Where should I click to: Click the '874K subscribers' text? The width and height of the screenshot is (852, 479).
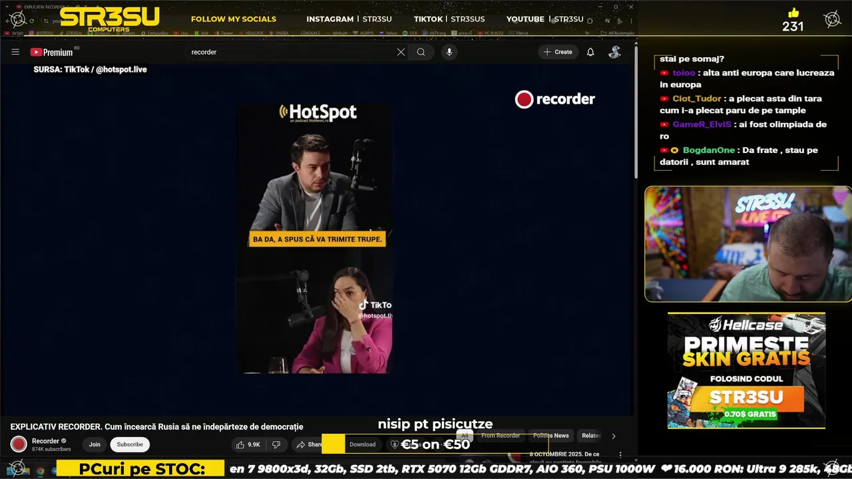pos(51,449)
